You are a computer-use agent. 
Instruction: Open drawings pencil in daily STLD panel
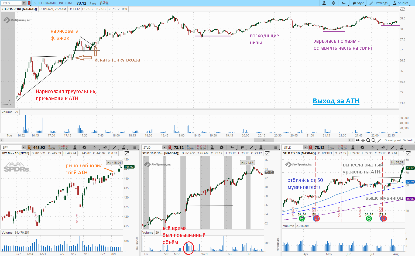click(x=392, y=147)
